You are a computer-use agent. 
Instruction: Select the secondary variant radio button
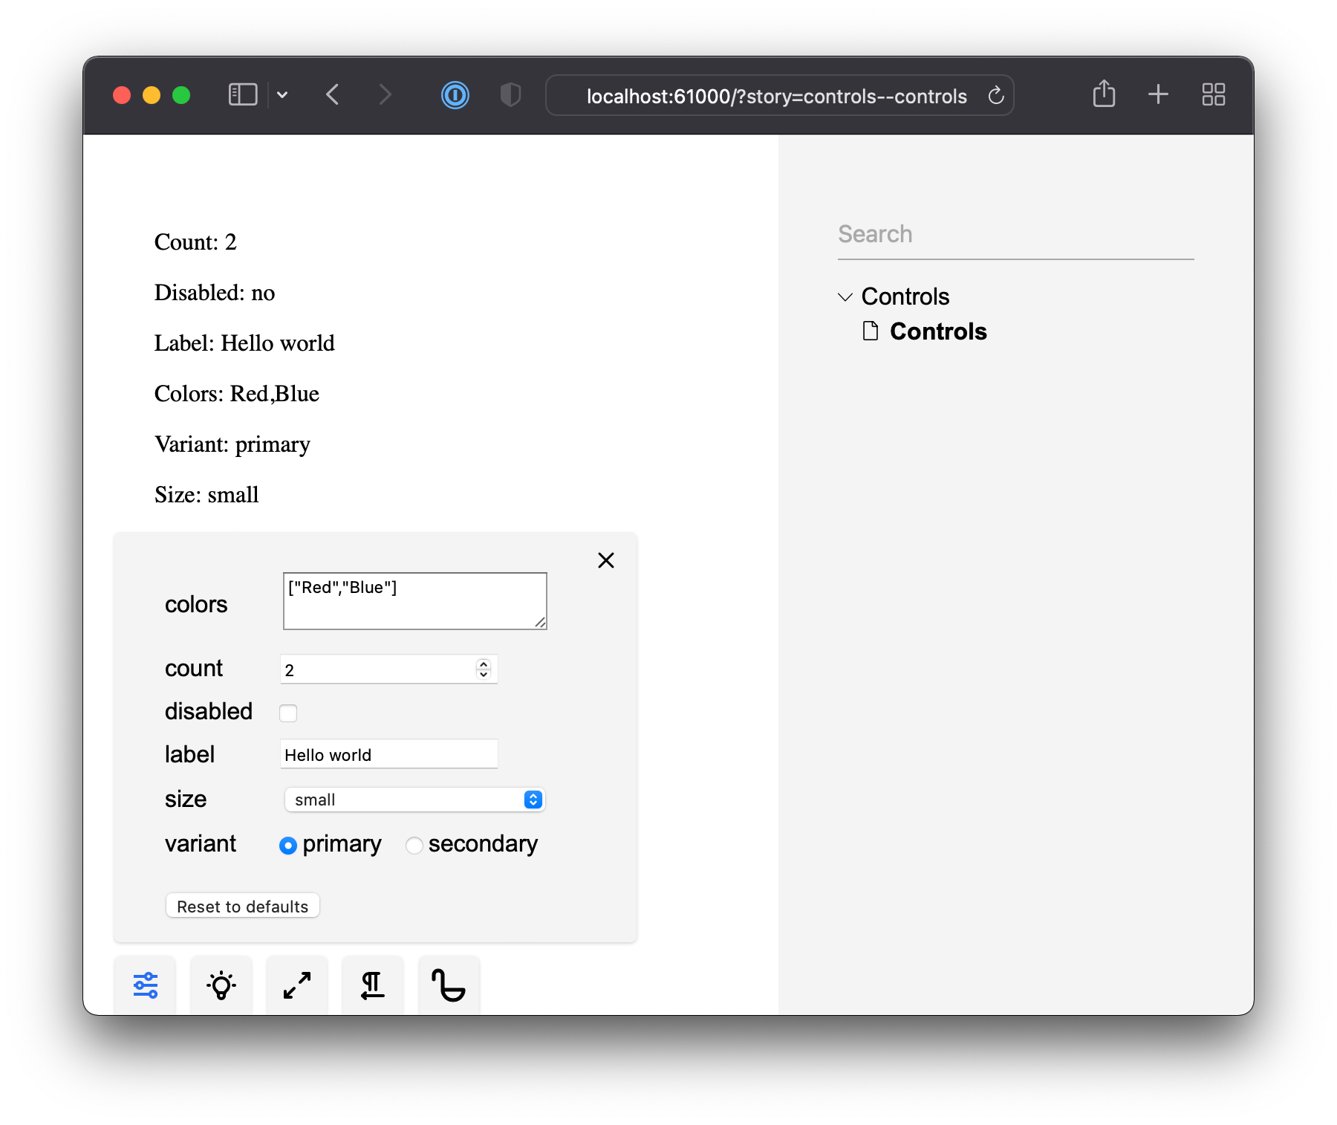tap(414, 846)
